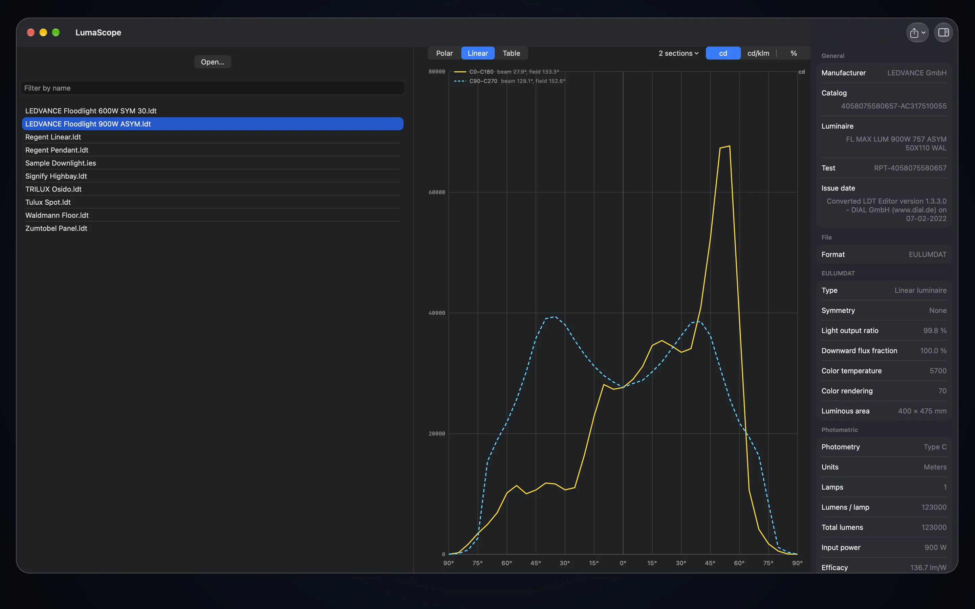Click the 99.8 % light output ratio

935,331
